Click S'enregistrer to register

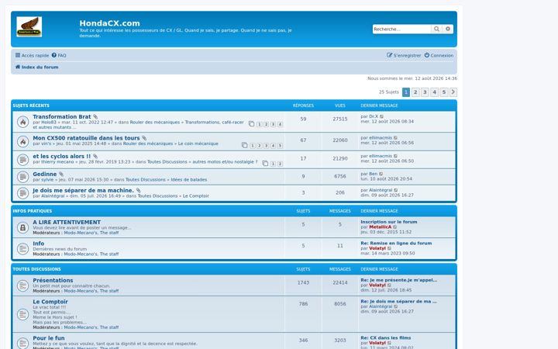click(x=404, y=56)
